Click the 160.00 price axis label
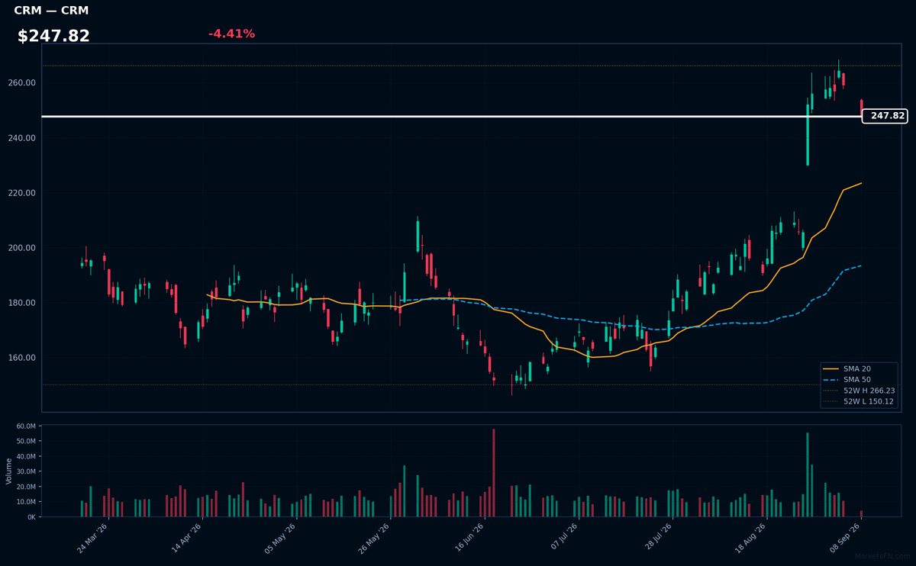Image resolution: width=916 pixels, height=566 pixels. [x=23, y=358]
